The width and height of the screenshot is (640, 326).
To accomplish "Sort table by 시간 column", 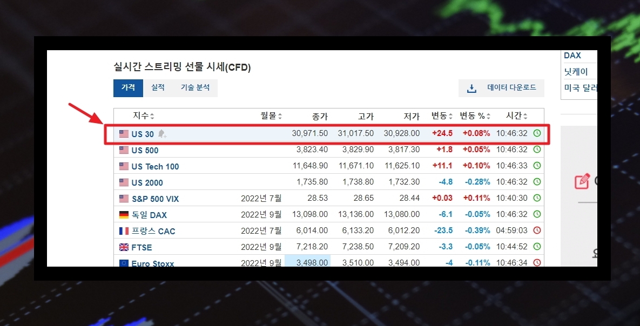I will click(516, 116).
